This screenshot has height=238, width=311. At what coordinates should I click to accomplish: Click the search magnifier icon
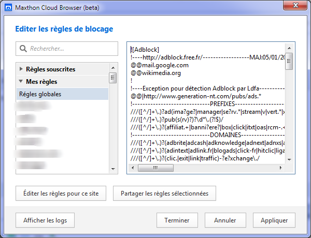(23, 49)
